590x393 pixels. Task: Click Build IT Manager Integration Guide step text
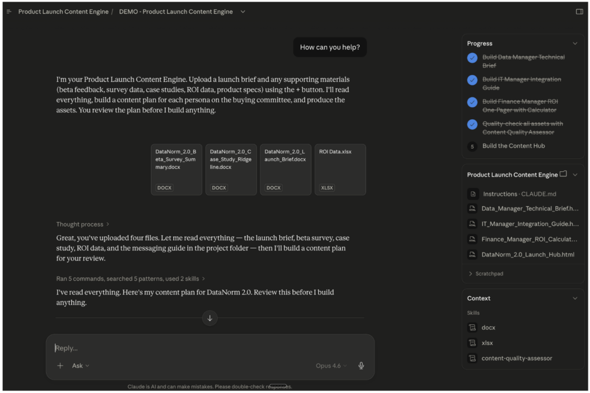tap(521, 84)
